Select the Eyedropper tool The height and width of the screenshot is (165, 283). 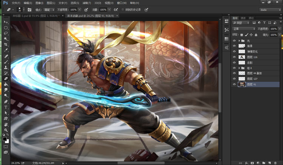point(6,50)
